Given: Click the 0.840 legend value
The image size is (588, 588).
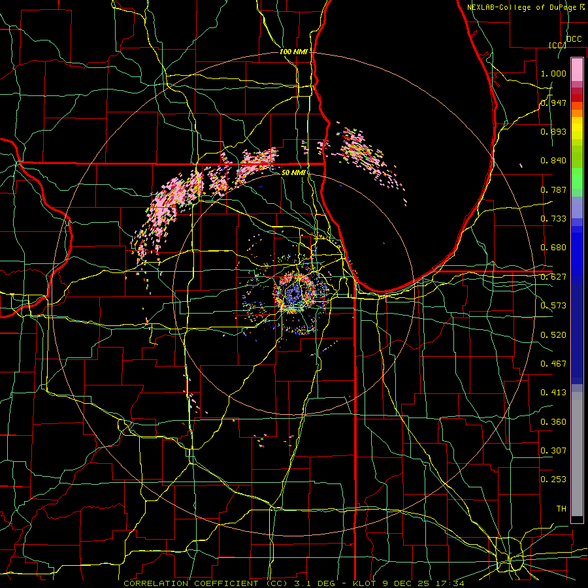Looking at the screenshot, I should [x=553, y=161].
